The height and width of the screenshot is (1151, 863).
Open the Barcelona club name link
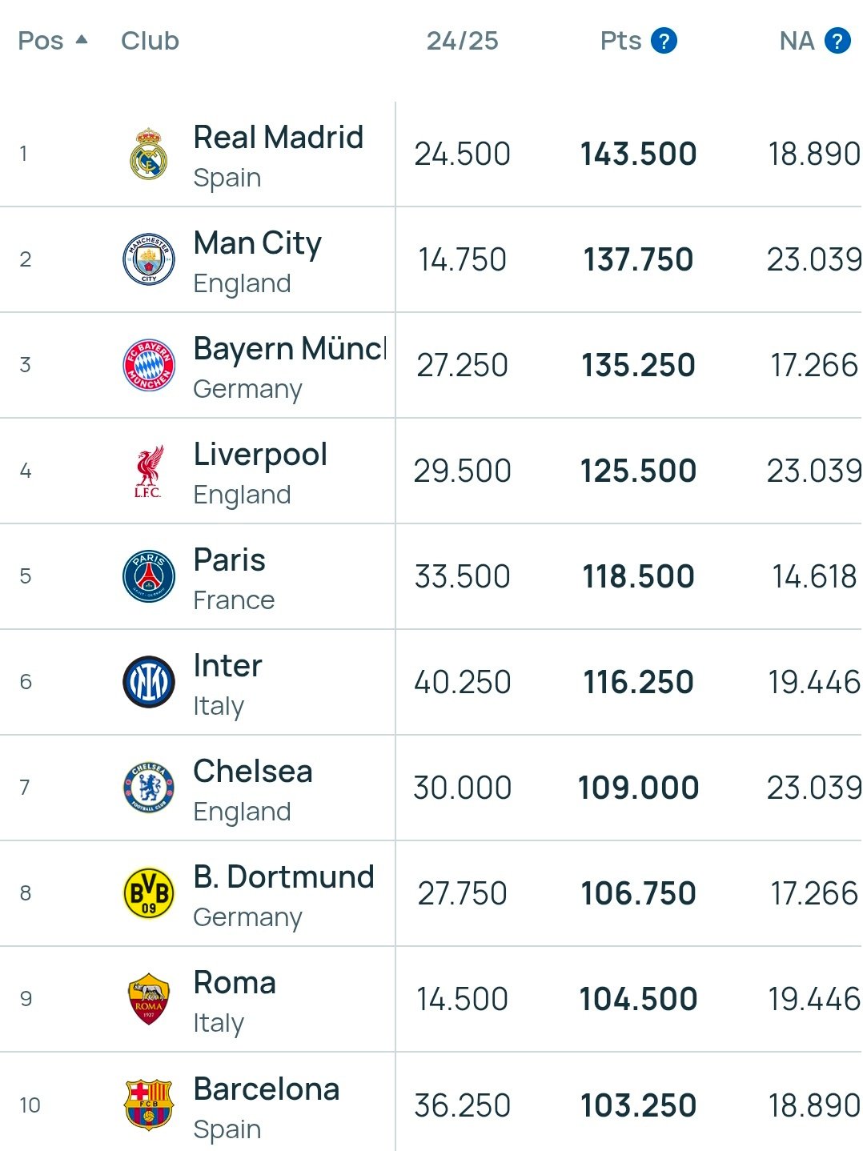click(267, 1089)
